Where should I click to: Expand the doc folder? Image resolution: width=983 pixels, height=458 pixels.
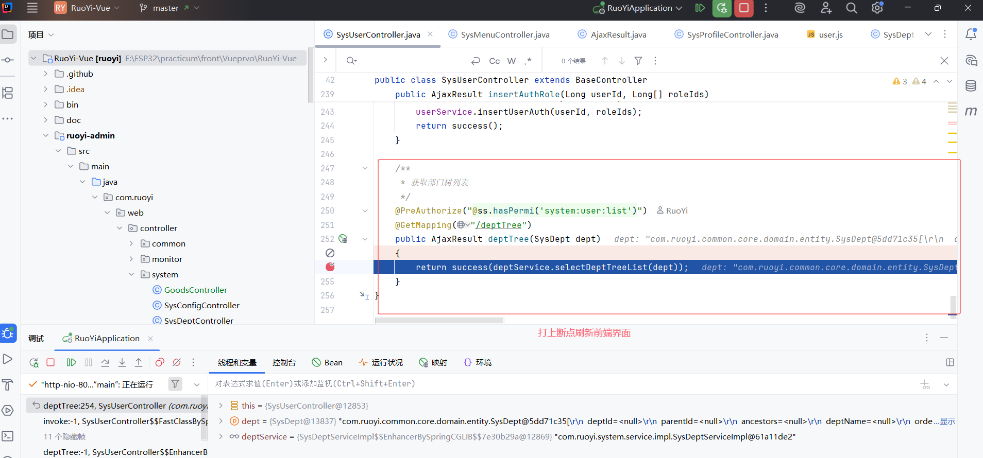(46, 120)
